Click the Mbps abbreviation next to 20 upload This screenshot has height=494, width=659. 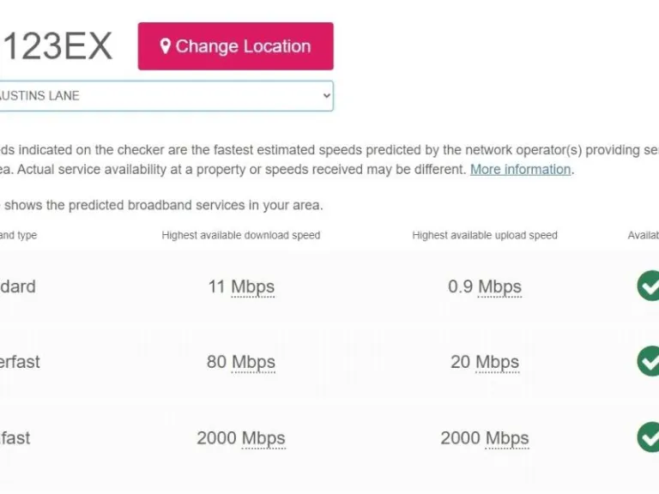tap(498, 362)
